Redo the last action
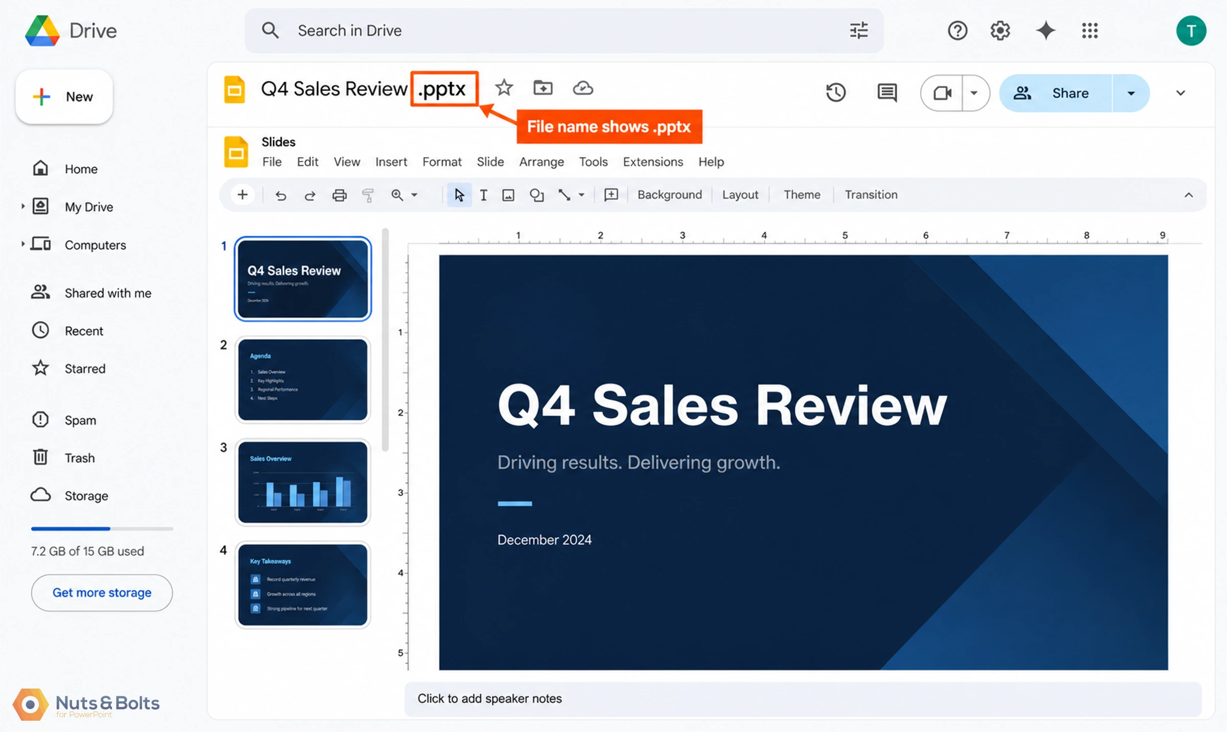1227x732 pixels. coord(310,195)
